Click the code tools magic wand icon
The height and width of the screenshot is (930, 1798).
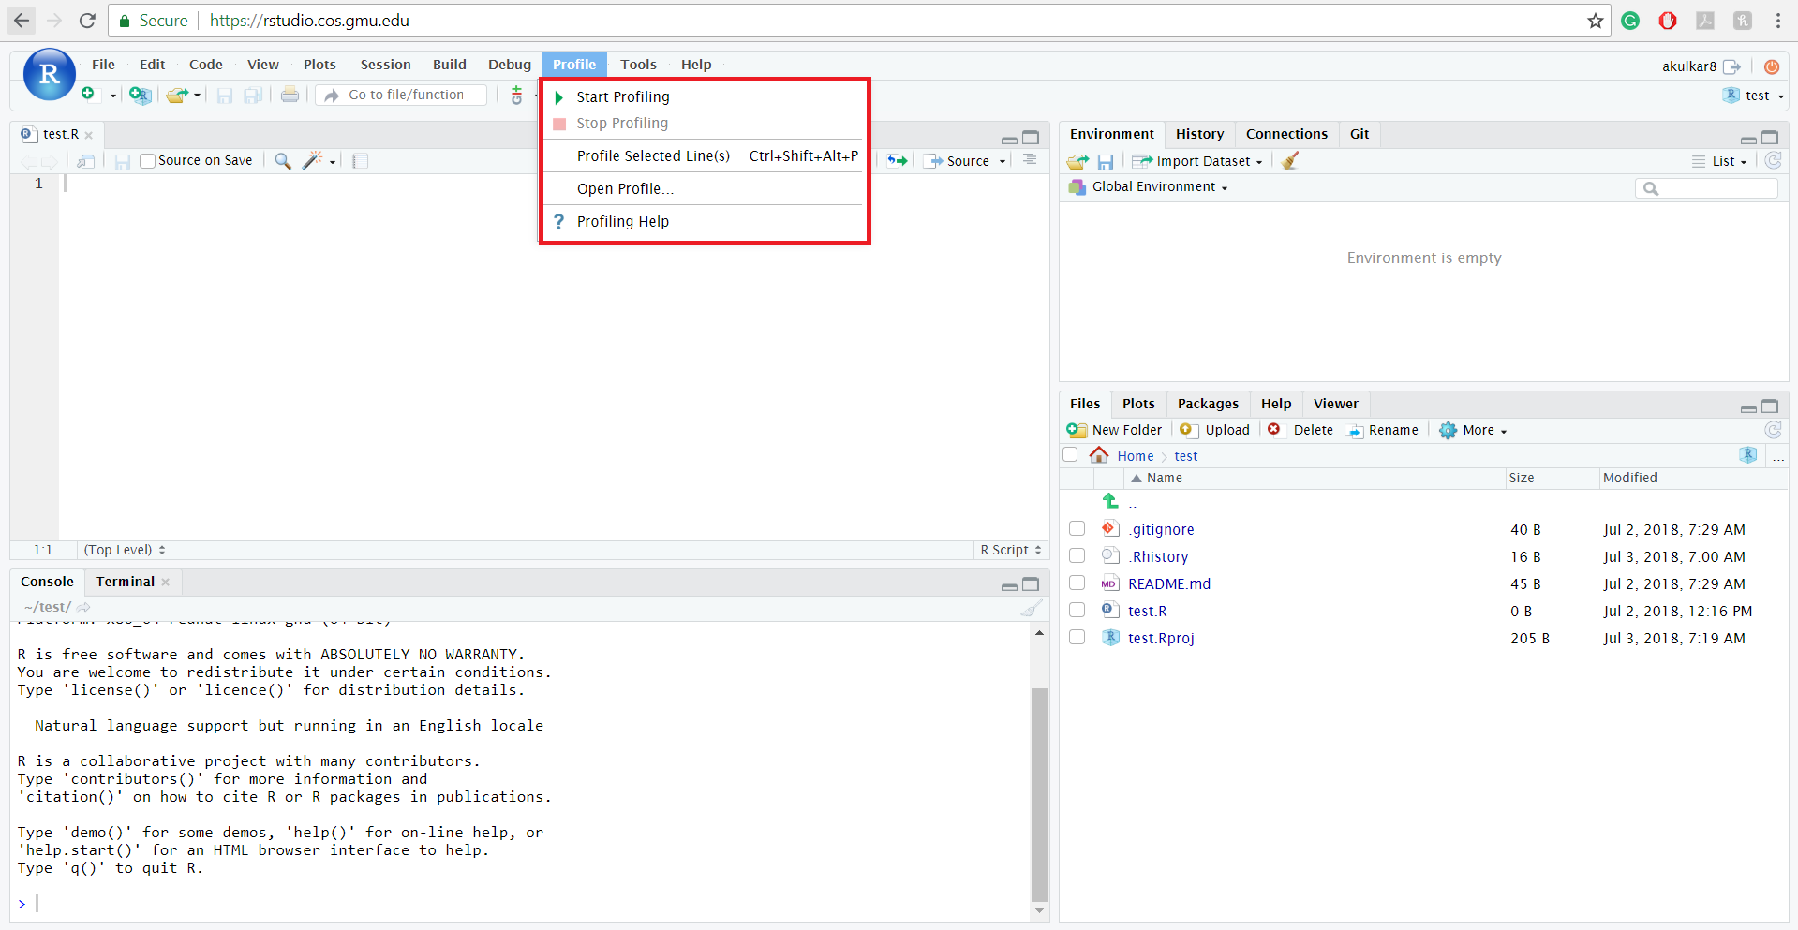click(x=312, y=161)
